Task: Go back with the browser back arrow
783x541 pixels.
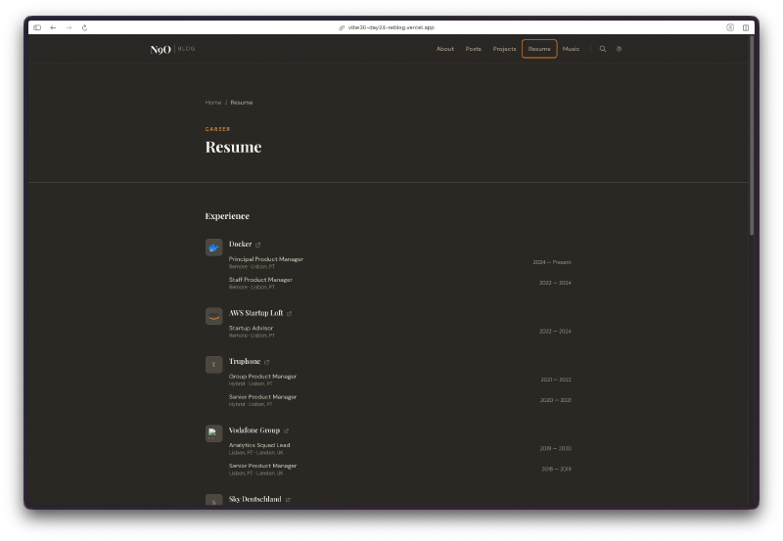Action: click(x=53, y=27)
